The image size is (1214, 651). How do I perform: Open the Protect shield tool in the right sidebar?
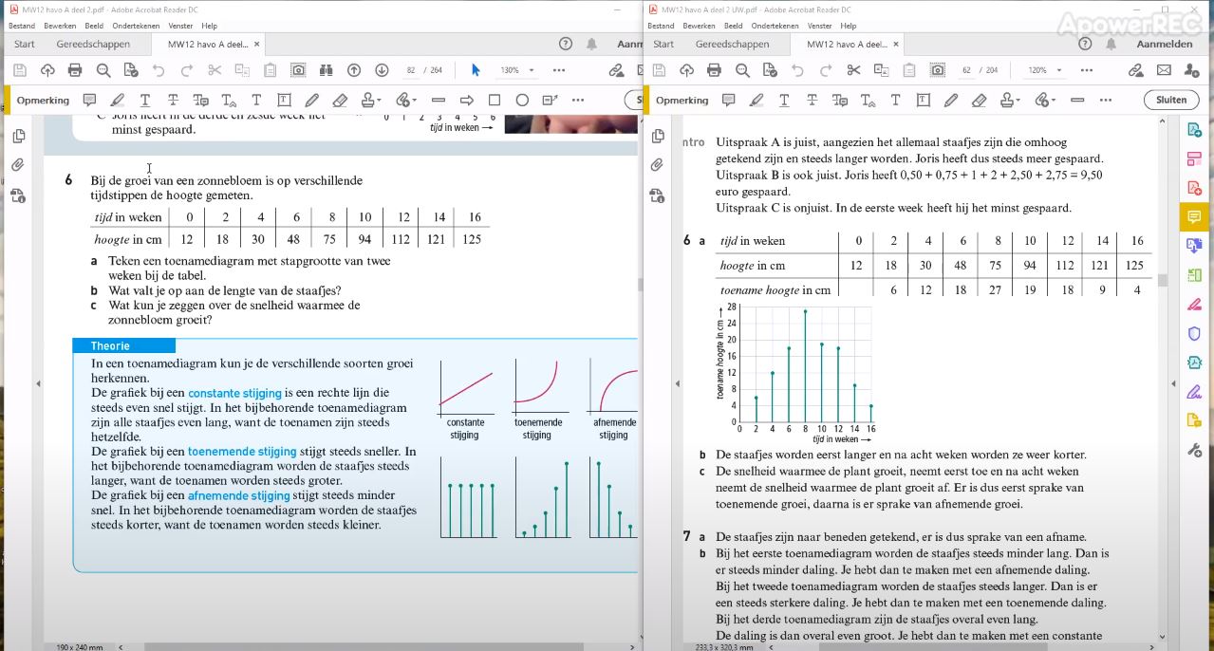1194,333
